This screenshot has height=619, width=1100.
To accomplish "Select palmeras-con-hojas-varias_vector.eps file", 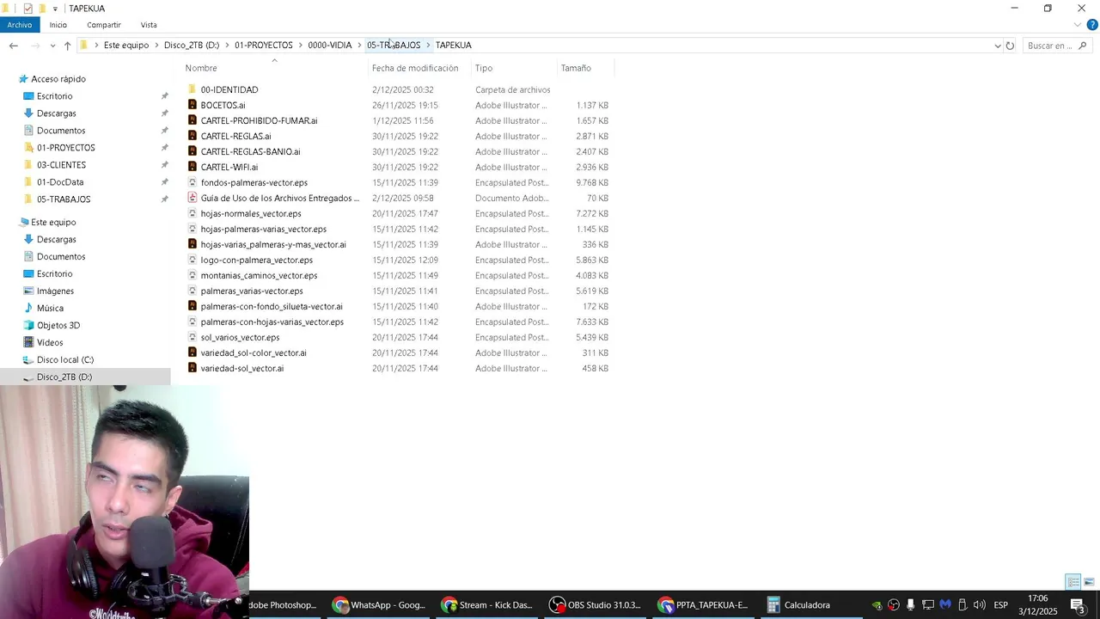I will pyautogui.click(x=272, y=322).
